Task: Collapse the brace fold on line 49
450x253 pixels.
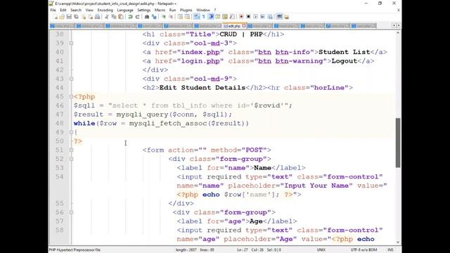Action: coord(71,132)
